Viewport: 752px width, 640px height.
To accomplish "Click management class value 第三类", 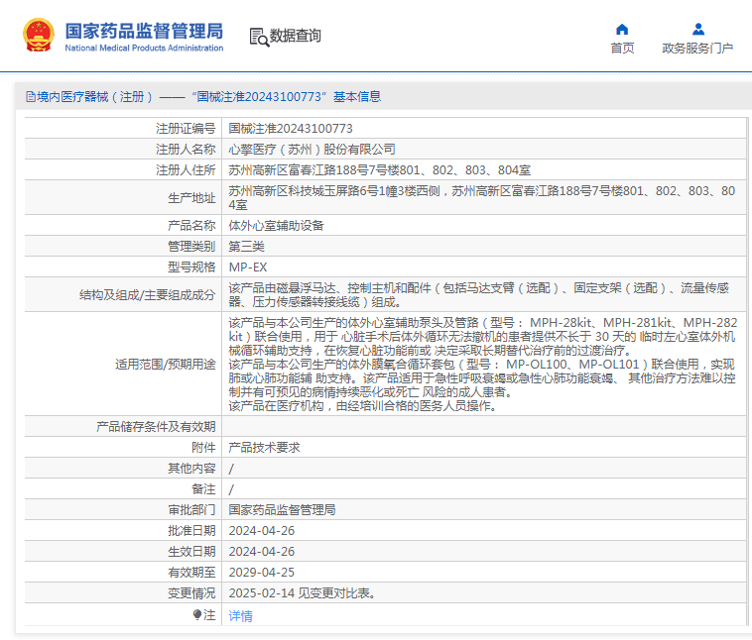I will click(x=246, y=247).
